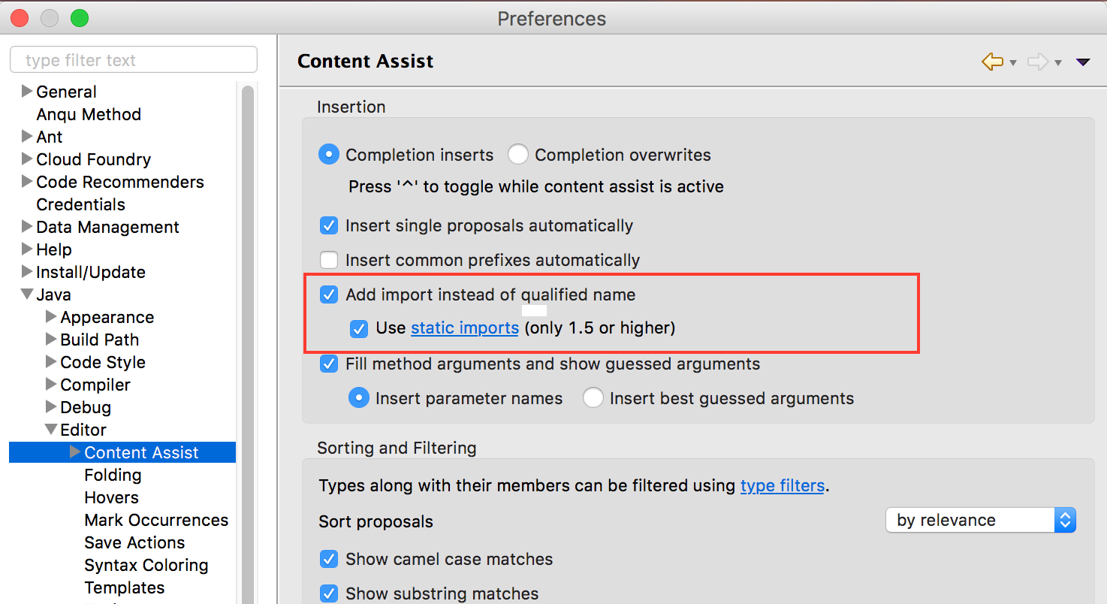This screenshot has height=604, width=1107.
Task: Expand the Cloud Foundry section
Action: click(26, 159)
